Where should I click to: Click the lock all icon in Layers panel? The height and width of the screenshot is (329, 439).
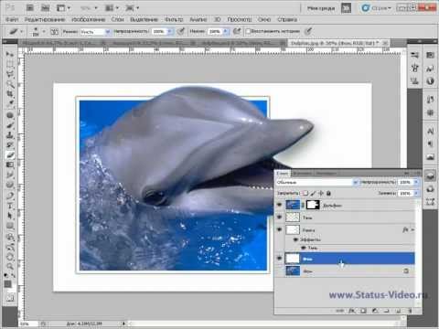point(328,193)
